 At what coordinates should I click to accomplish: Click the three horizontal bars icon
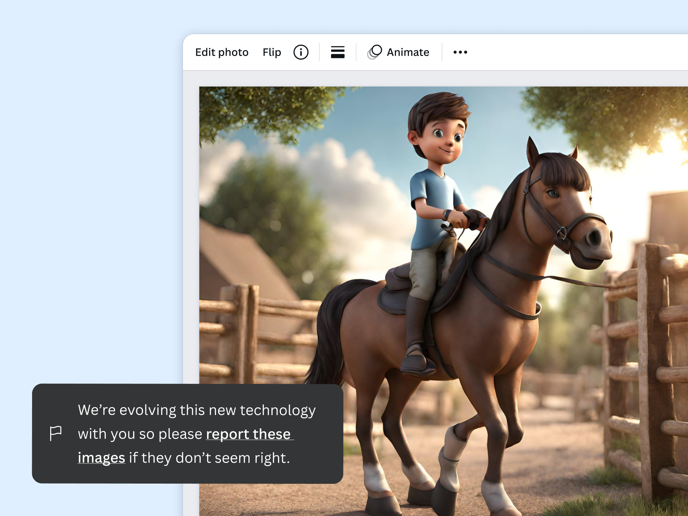point(338,52)
